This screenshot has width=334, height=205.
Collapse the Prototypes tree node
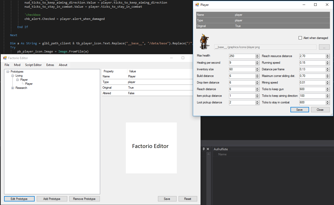(8, 72)
